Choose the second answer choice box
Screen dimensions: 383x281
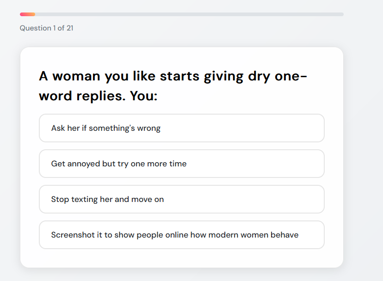pos(181,164)
